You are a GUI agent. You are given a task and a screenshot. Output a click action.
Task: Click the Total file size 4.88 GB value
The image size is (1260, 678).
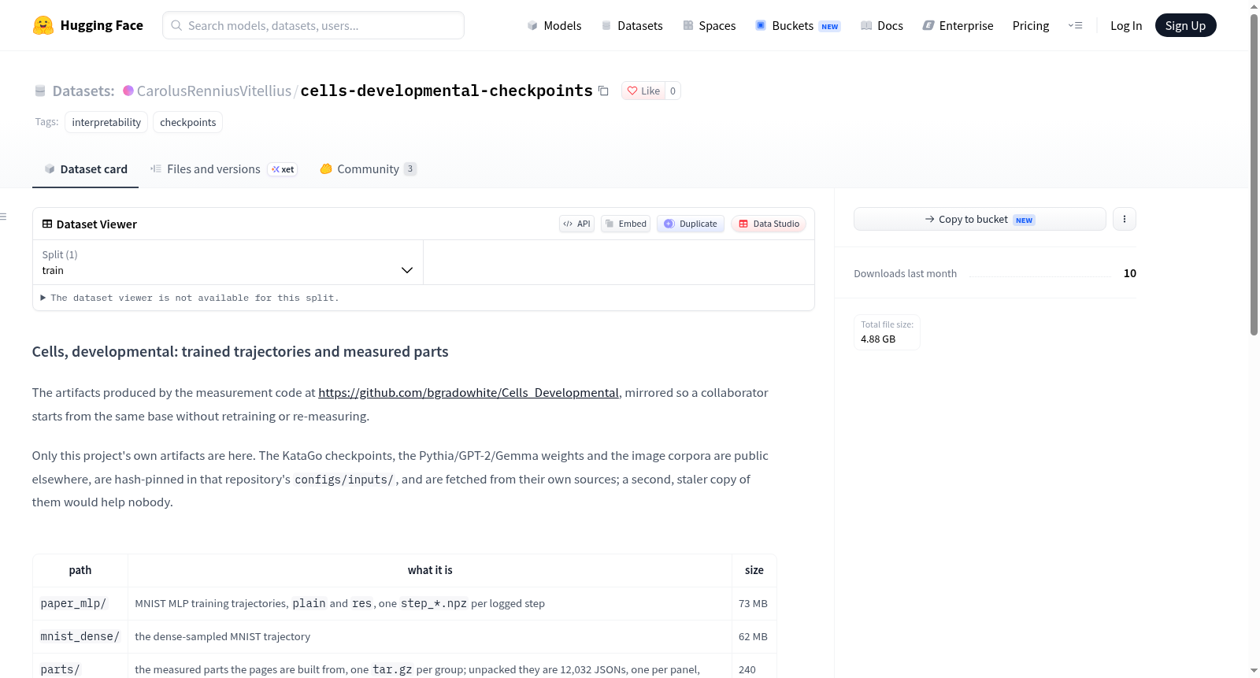878,339
